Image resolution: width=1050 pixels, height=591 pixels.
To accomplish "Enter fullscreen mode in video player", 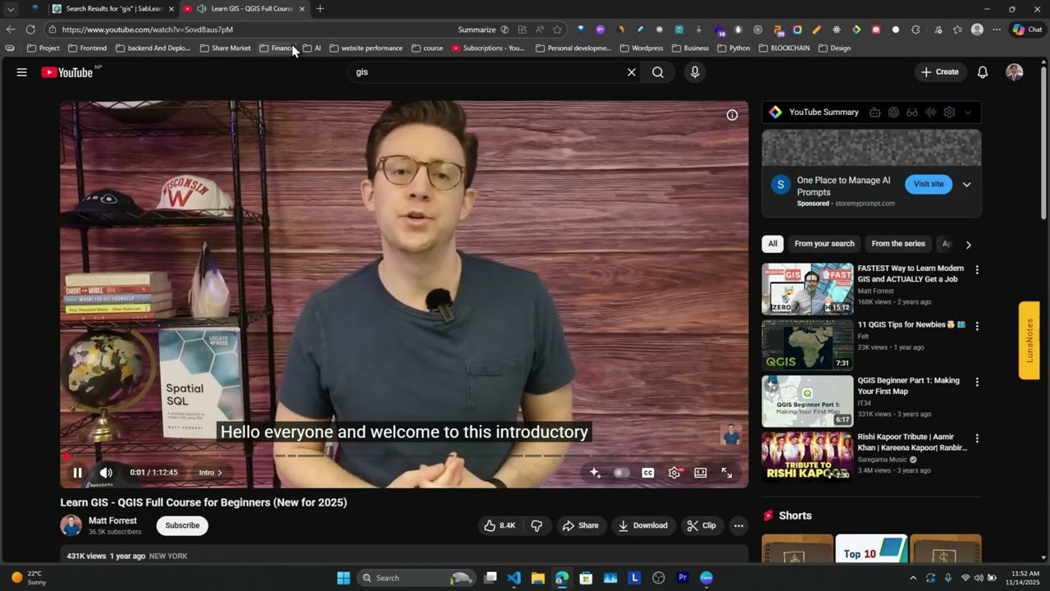I will pyautogui.click(x=727, y=473).
